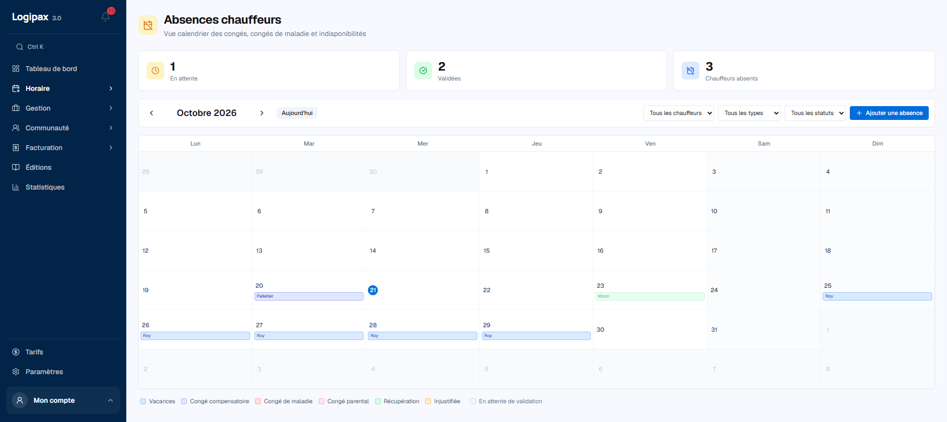This screenshot has height=422, width=947.
Task: Click the Chauffeurs absents calendar icon
Action: coord(691,71)
